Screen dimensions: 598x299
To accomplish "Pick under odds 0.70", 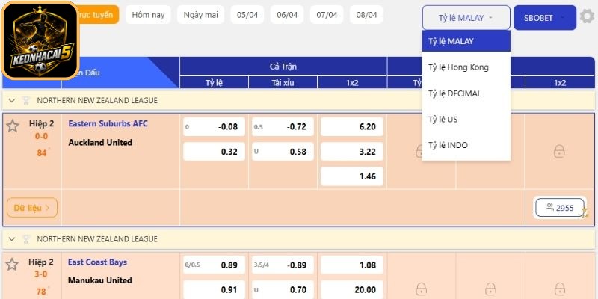I will [283, 290].
